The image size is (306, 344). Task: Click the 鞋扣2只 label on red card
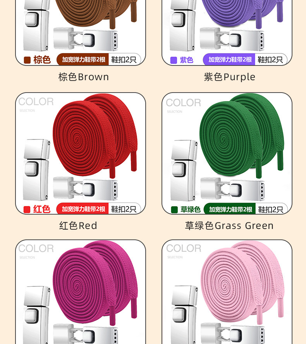[124, 209]
